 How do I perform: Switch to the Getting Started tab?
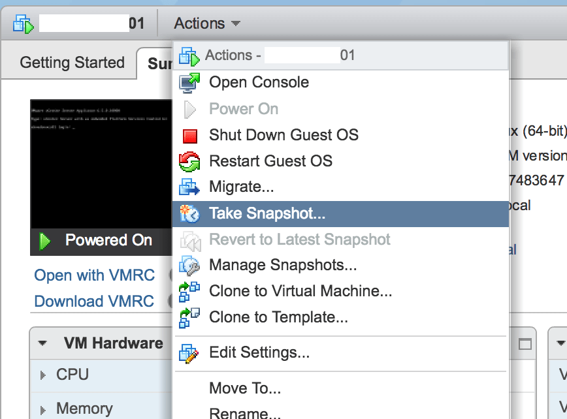(x=72, y=63)
